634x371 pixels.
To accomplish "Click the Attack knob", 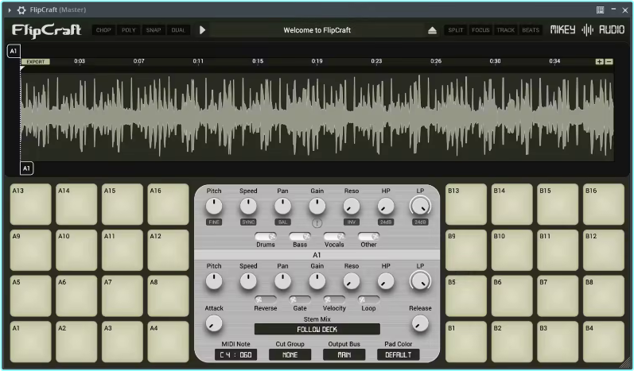I will tap(214, 323).
